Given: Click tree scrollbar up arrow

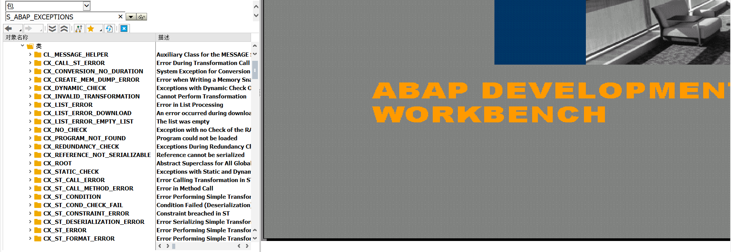Looking at the screenshot, I should pyautogui.click(x=255, y=46).
